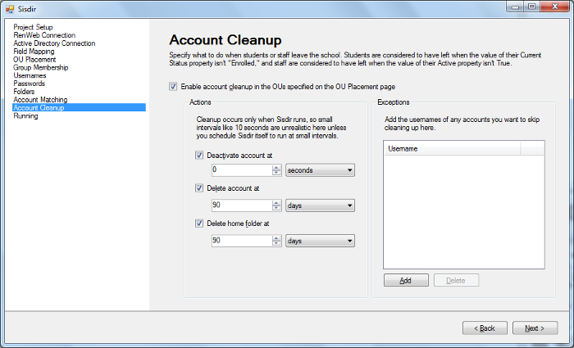Open Group Membership page
This screenshot has width=574, height=348.
(x=41, y=67)
